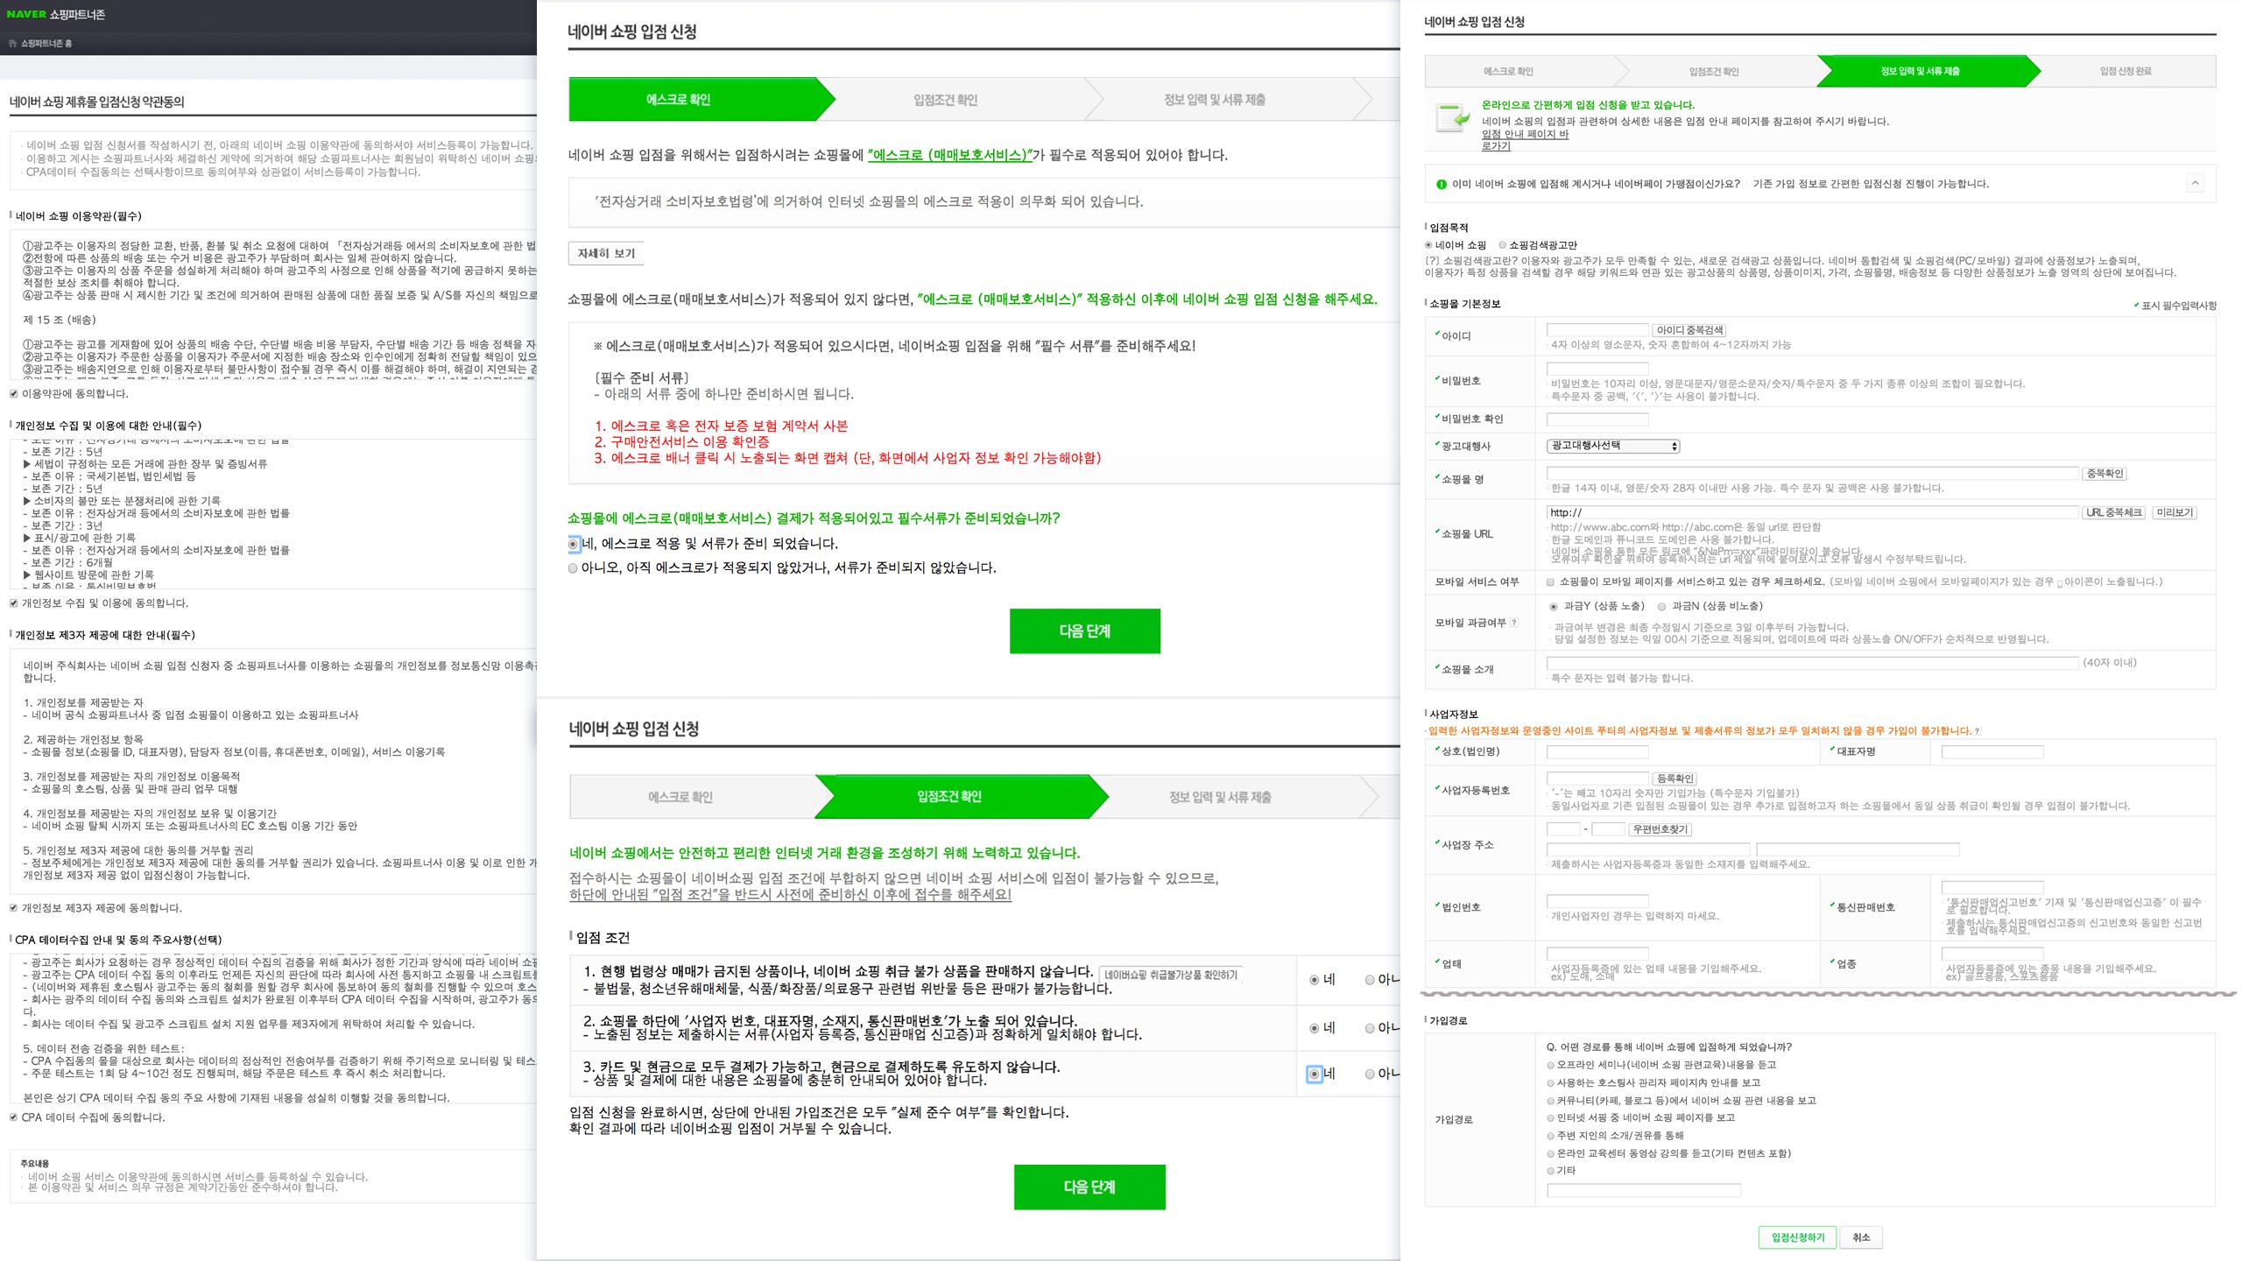Focus the 아이디 input field
2242x1261 pixels.
click(1597, 330)
